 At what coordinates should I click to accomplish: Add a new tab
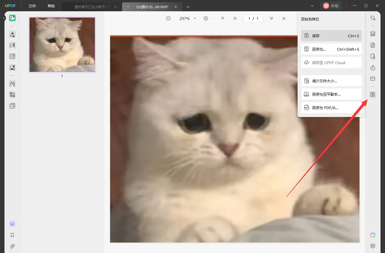tap(188, 7)
